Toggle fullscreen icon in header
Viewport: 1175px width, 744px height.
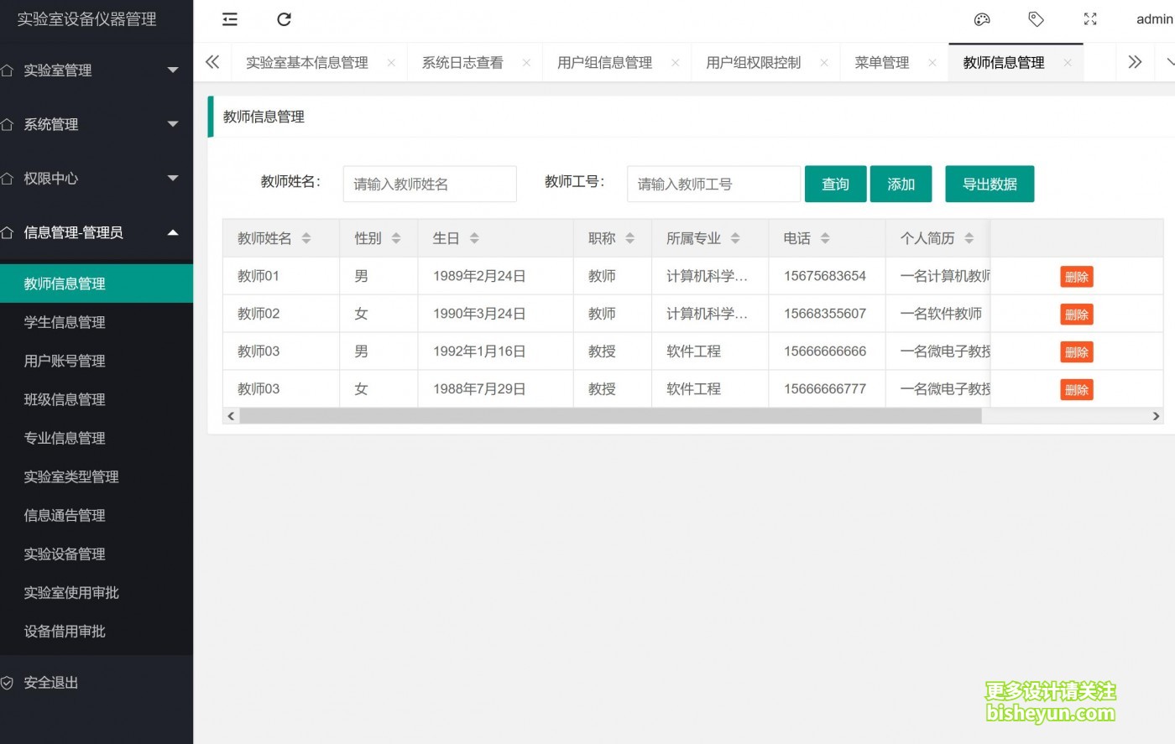[x=1090, y=19]
